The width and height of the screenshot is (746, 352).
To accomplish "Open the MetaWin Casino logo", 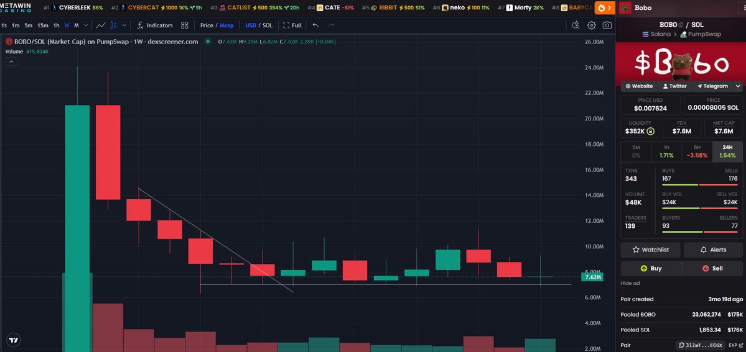I will click(x=16, y=8).
